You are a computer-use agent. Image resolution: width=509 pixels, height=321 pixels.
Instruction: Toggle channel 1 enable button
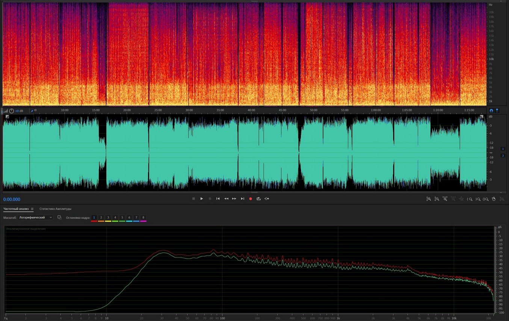[x=503, y=149]
